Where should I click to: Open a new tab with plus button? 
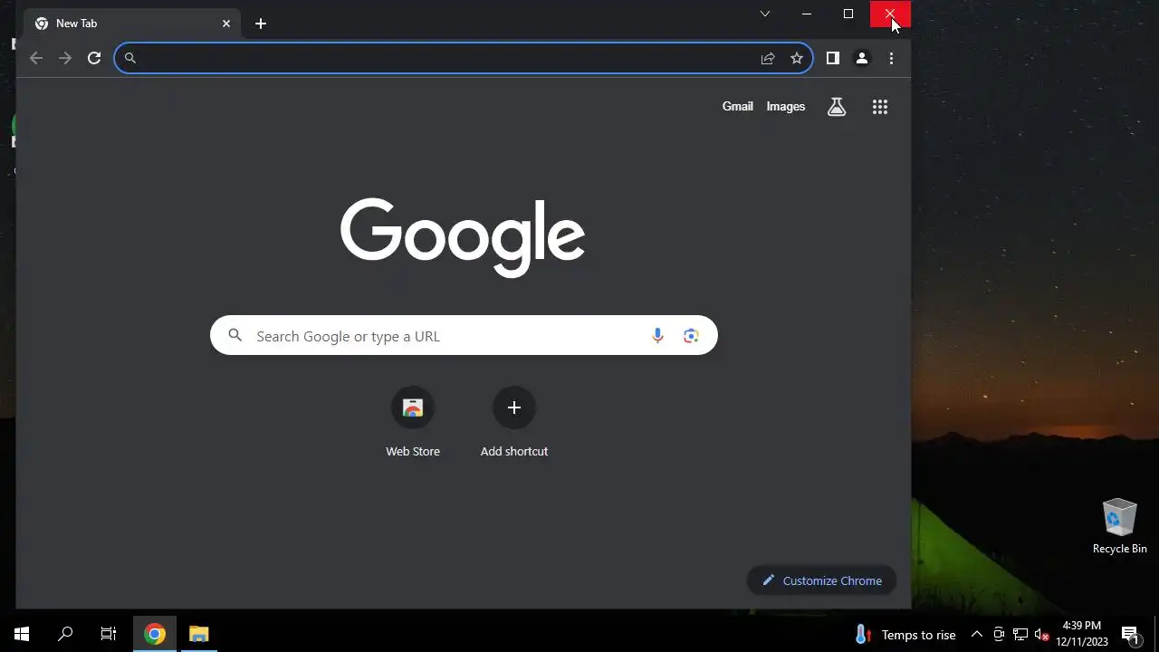(261, 24)
